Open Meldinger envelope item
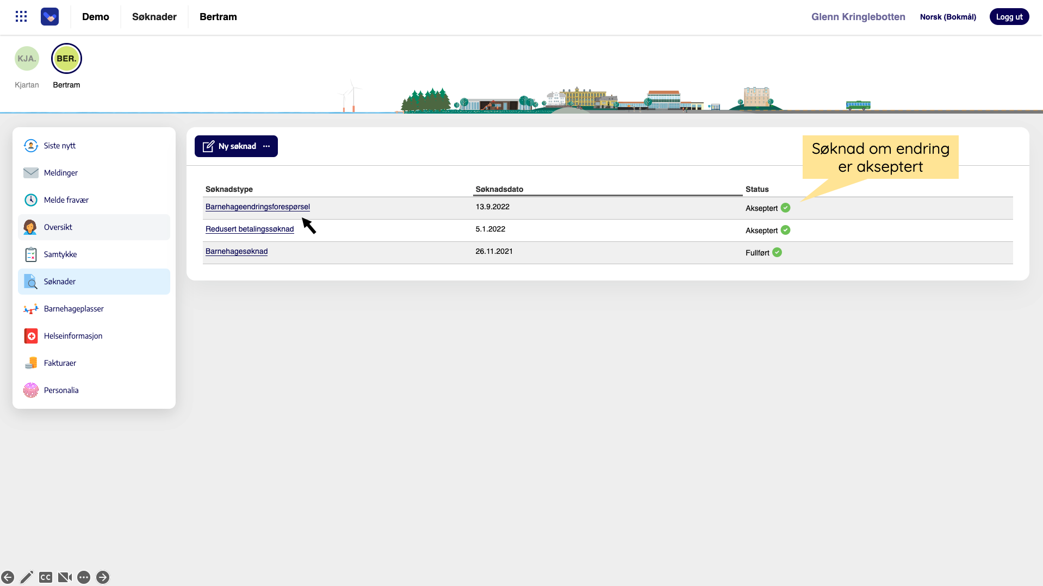1043x586 pixels. pyautogui.click(x=61, y=173)
